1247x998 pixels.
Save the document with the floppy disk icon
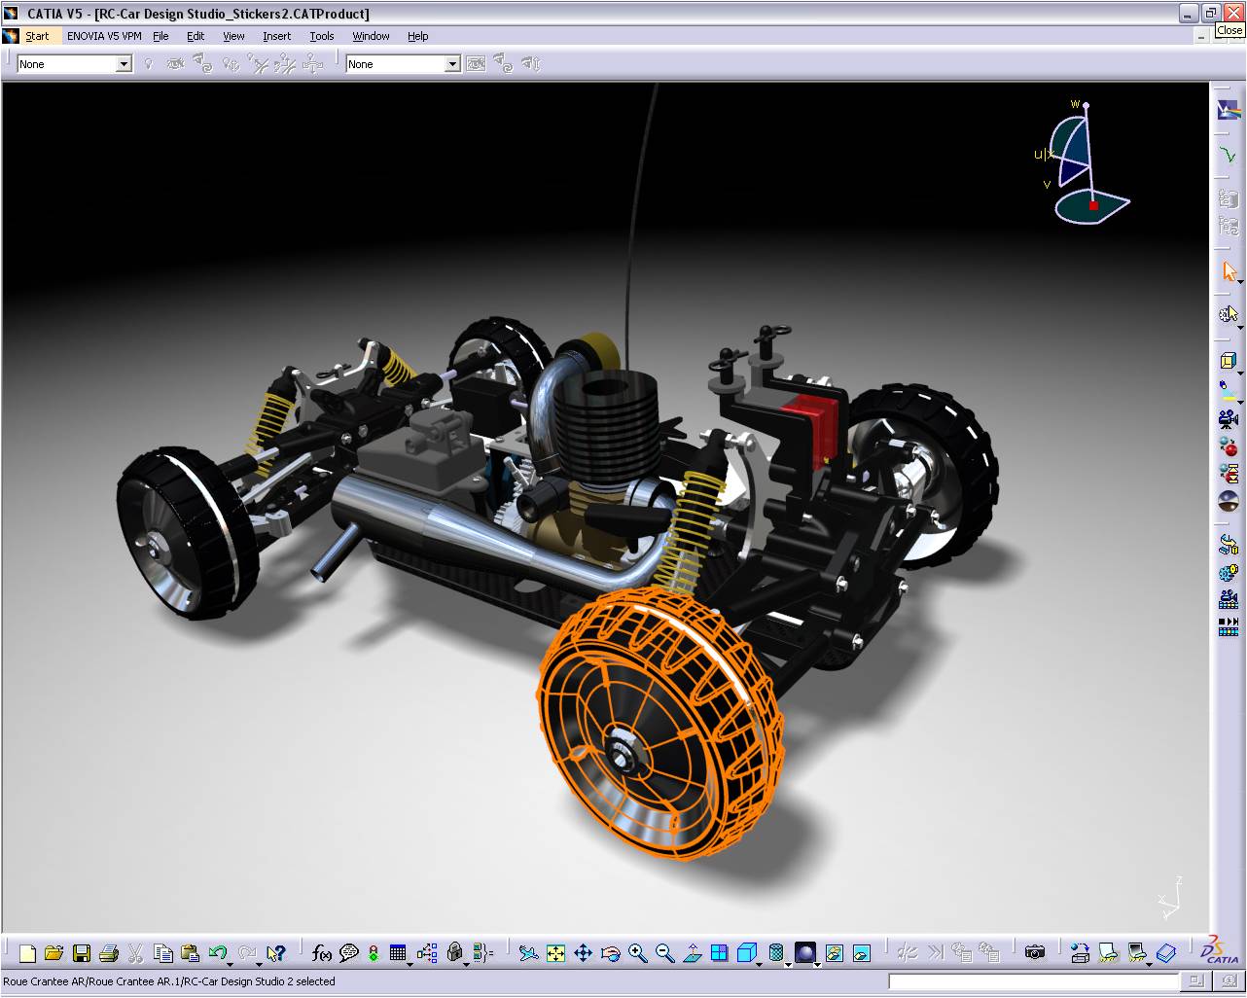pos(82,953)
